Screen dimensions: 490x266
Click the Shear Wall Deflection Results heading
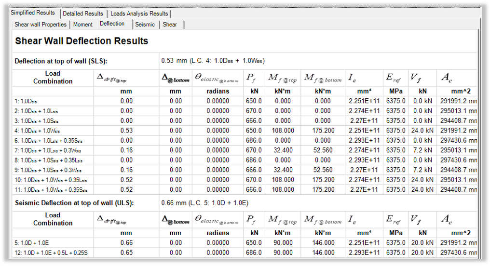(x=82, y=41)
